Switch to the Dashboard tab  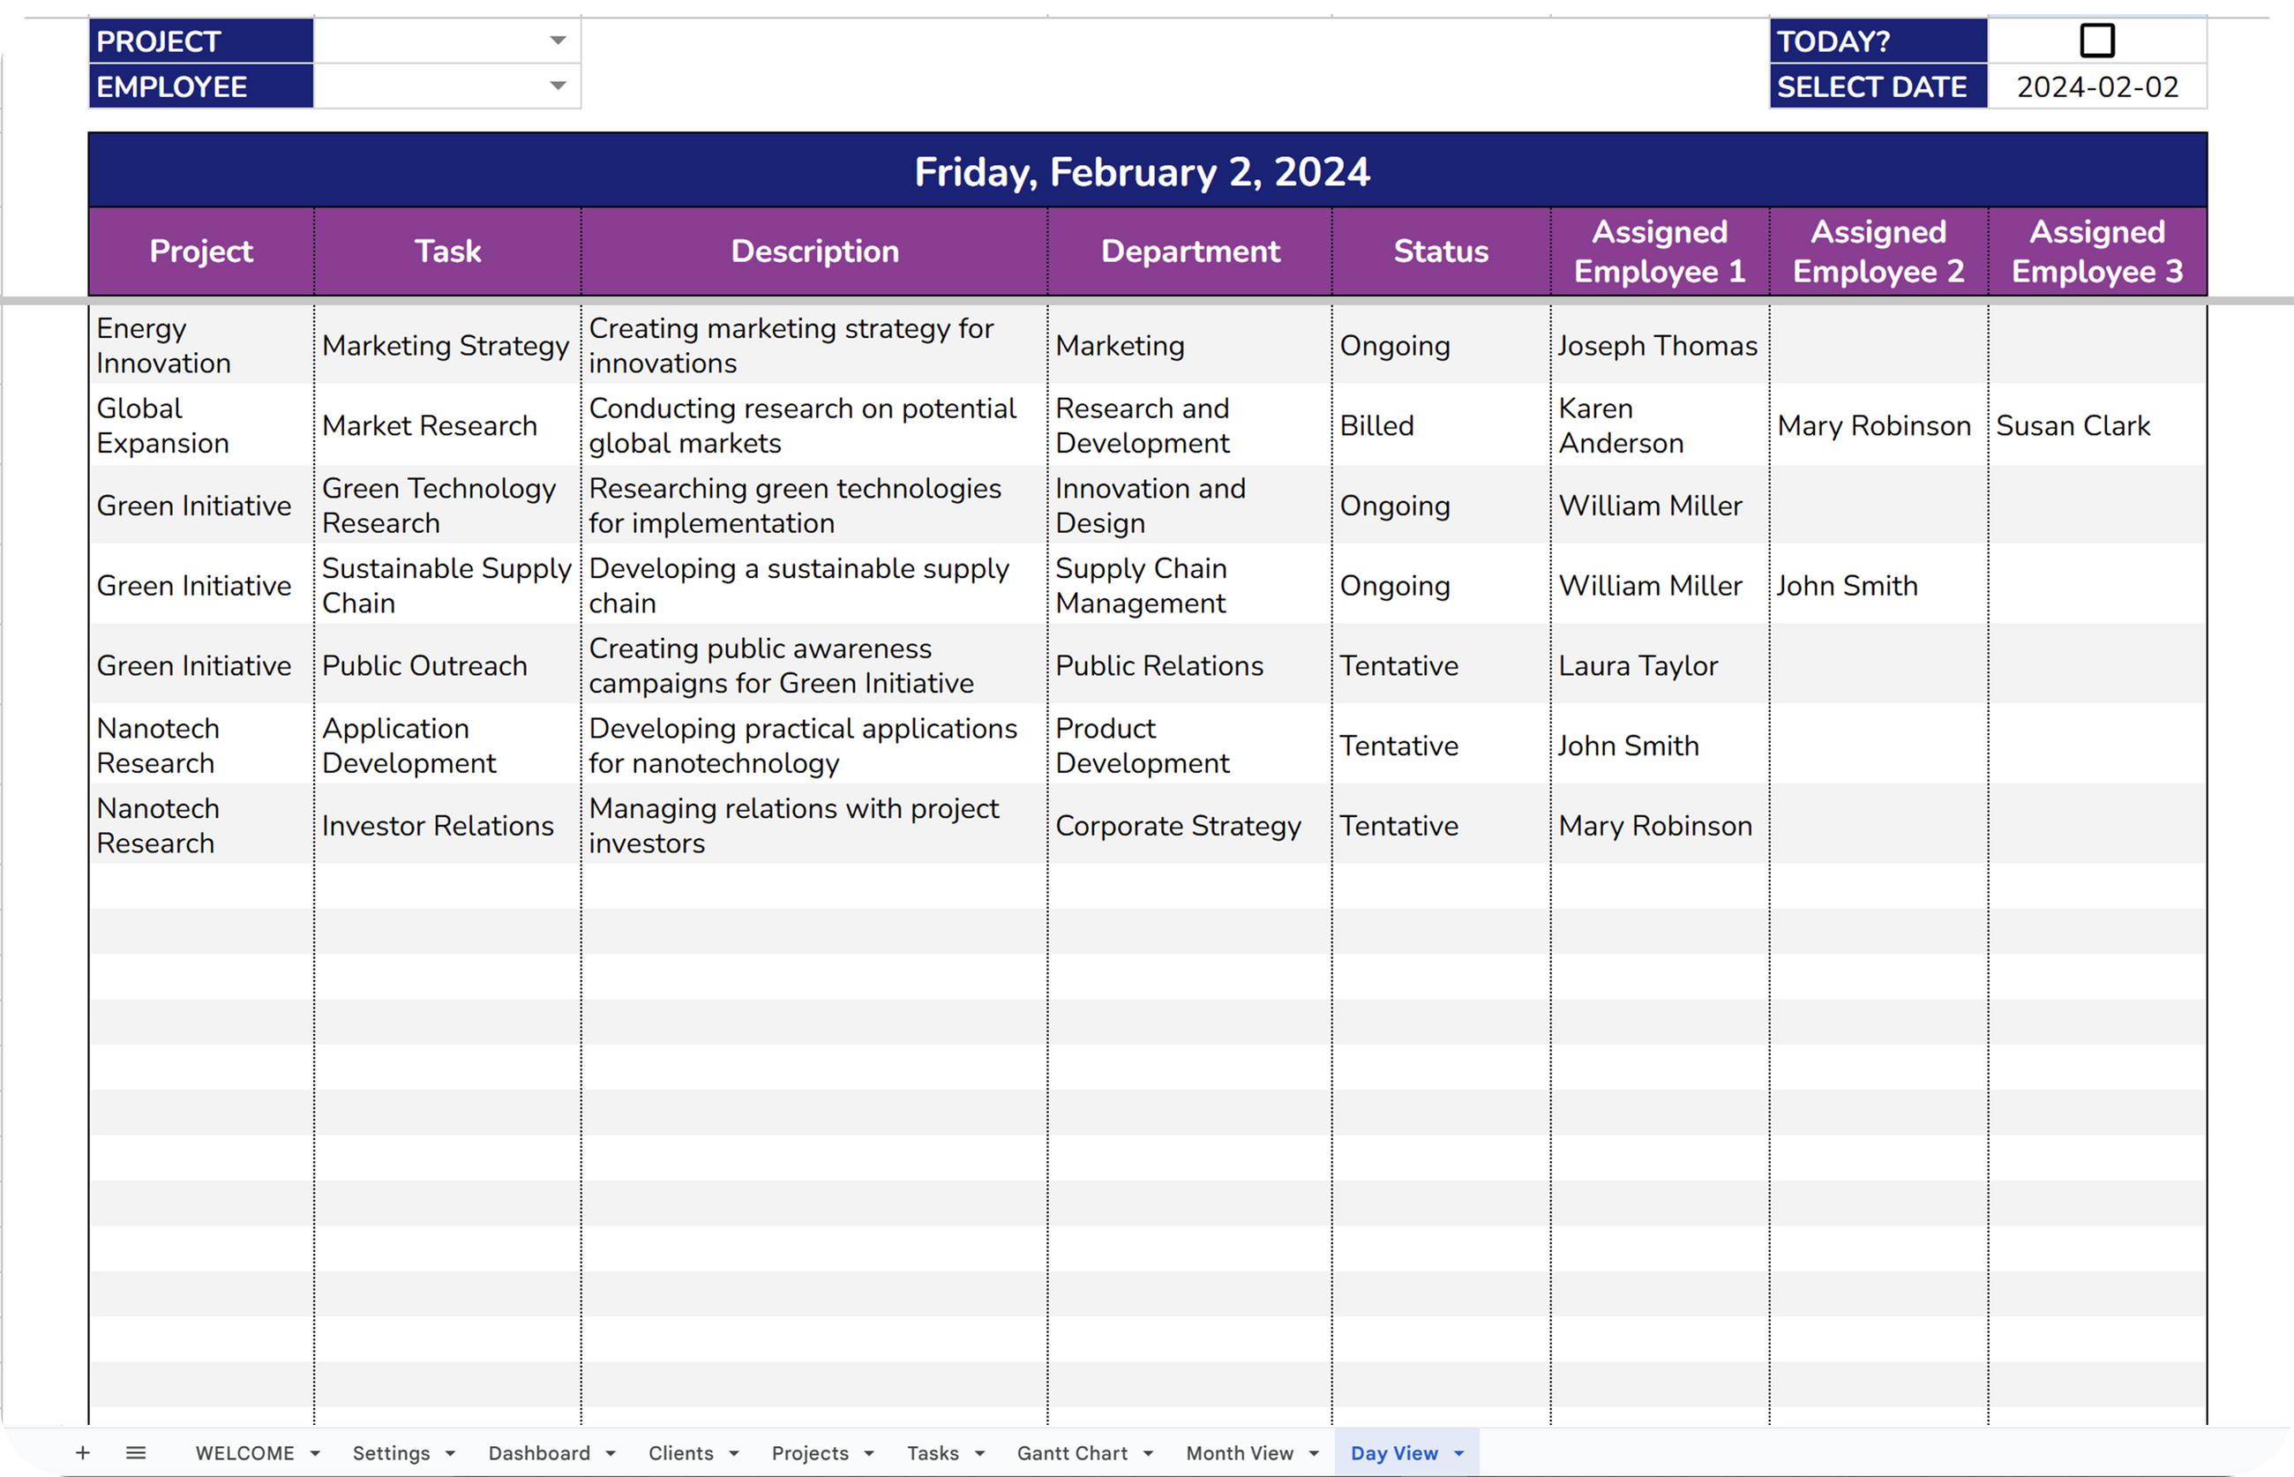pos(539,1453)
